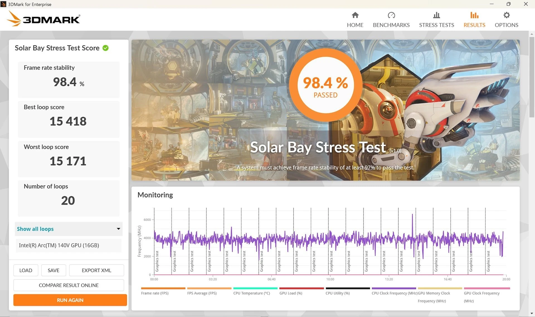Click the green valid-score checkmark icon
Screen dimensions: 535x317
click(106, 48)
